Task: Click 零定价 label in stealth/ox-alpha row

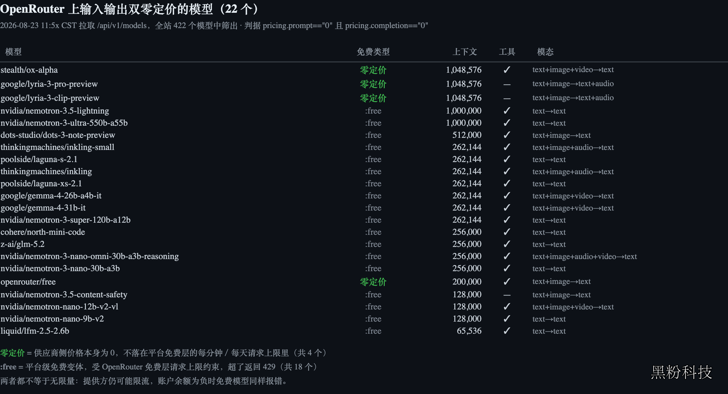Action: pos(373,70)
